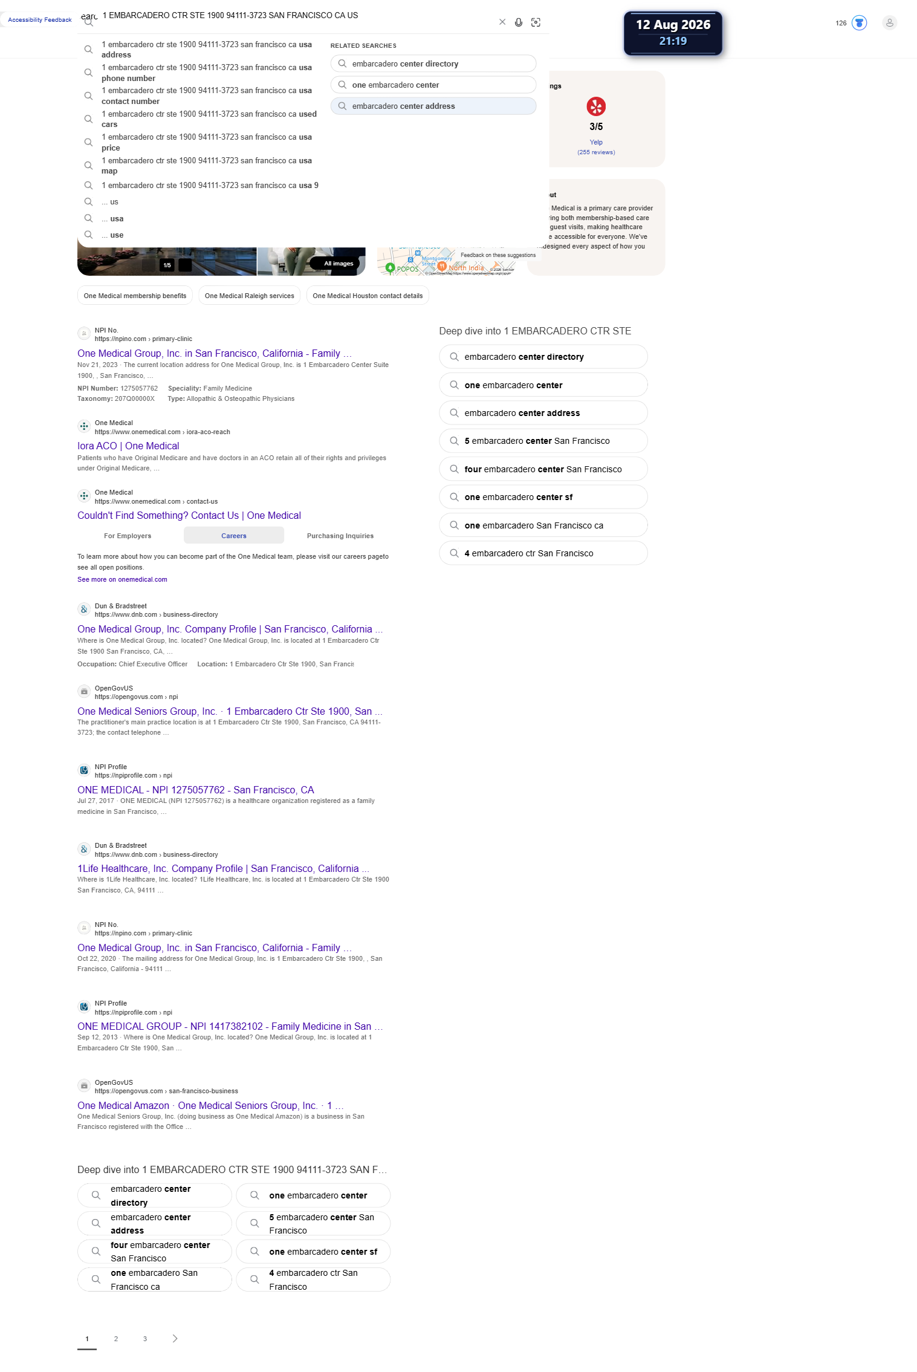Click 'One Medical Houston contact details' chip
Screen dimensions: 917x1372
pyautogui.click(x=368, y=296)
